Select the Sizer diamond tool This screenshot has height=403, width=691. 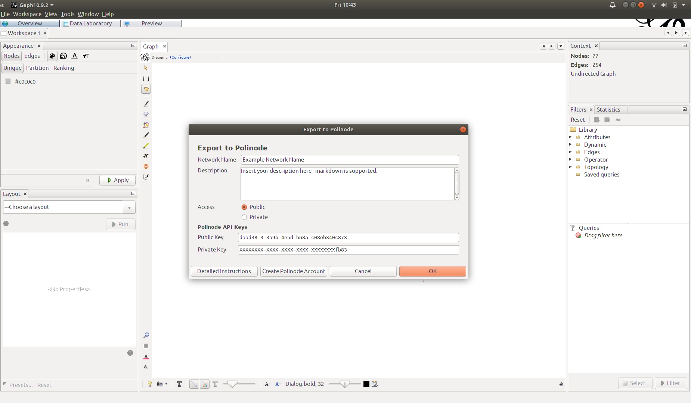146,114
